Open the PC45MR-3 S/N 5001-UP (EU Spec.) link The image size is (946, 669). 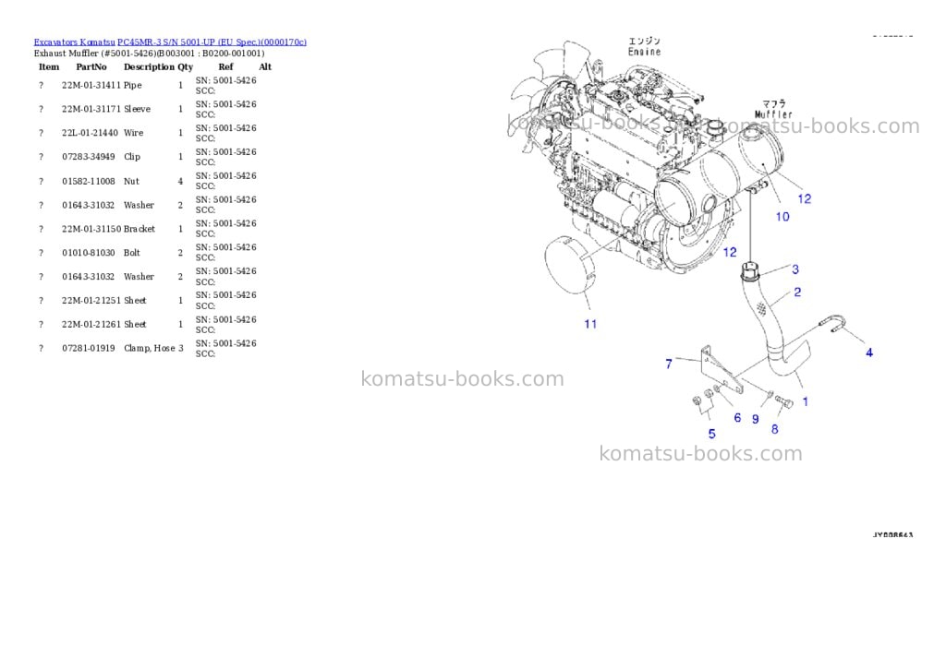pyautogui.click(x=212, y=42)
